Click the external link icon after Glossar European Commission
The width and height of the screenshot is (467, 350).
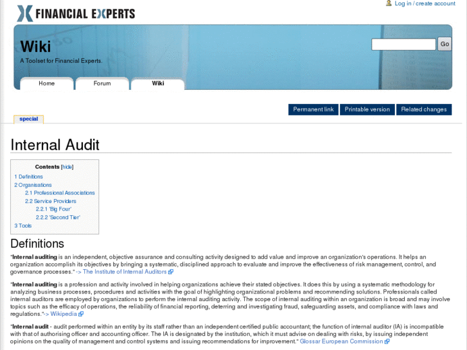[x=387, y=342]
